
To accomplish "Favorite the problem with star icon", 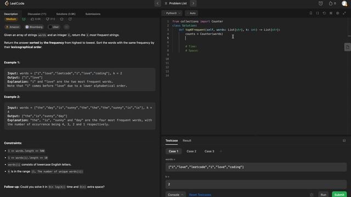I will click(62, 19).
